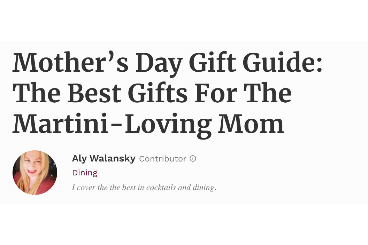Click the info icon beside Contributor
Viewport: 368px width, 245px height.
(193, 159)
